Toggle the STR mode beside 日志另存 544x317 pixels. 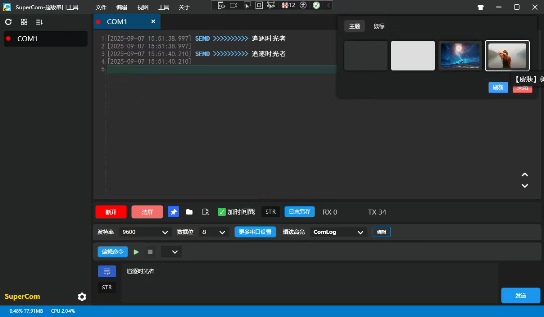[270, 212]
